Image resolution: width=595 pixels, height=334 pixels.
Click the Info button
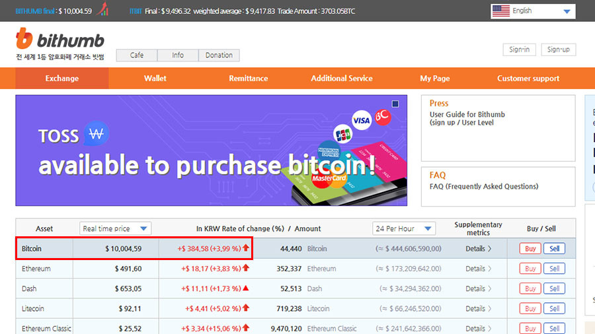click(178, 55)
